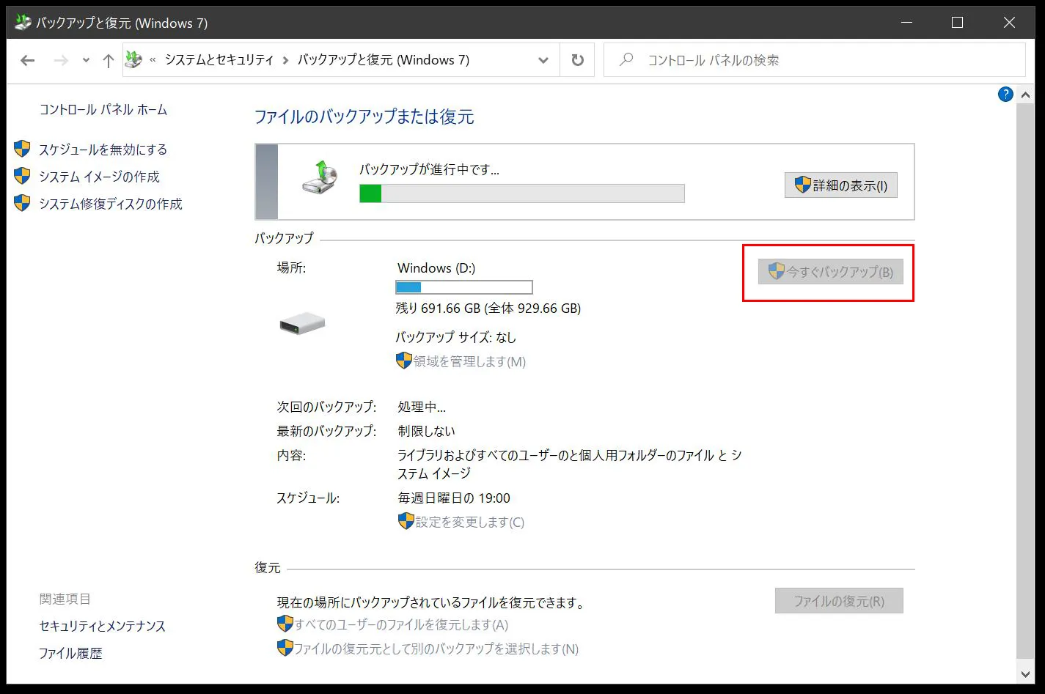The image size is (1045, 694).
Task: Select バックアップと復元 (Windows 7) breadcrumb
Action: click(384, 60)
